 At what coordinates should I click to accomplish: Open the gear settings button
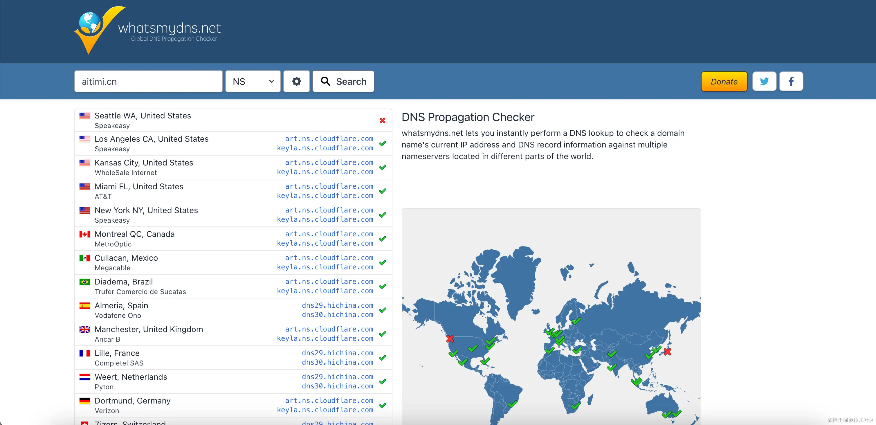(296, 81)
